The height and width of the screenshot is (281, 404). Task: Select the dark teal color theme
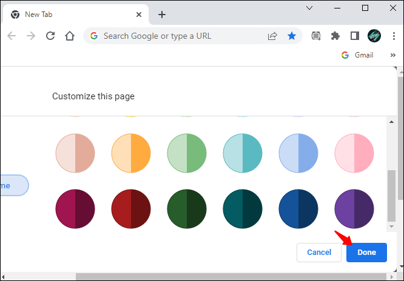point(243,208)
